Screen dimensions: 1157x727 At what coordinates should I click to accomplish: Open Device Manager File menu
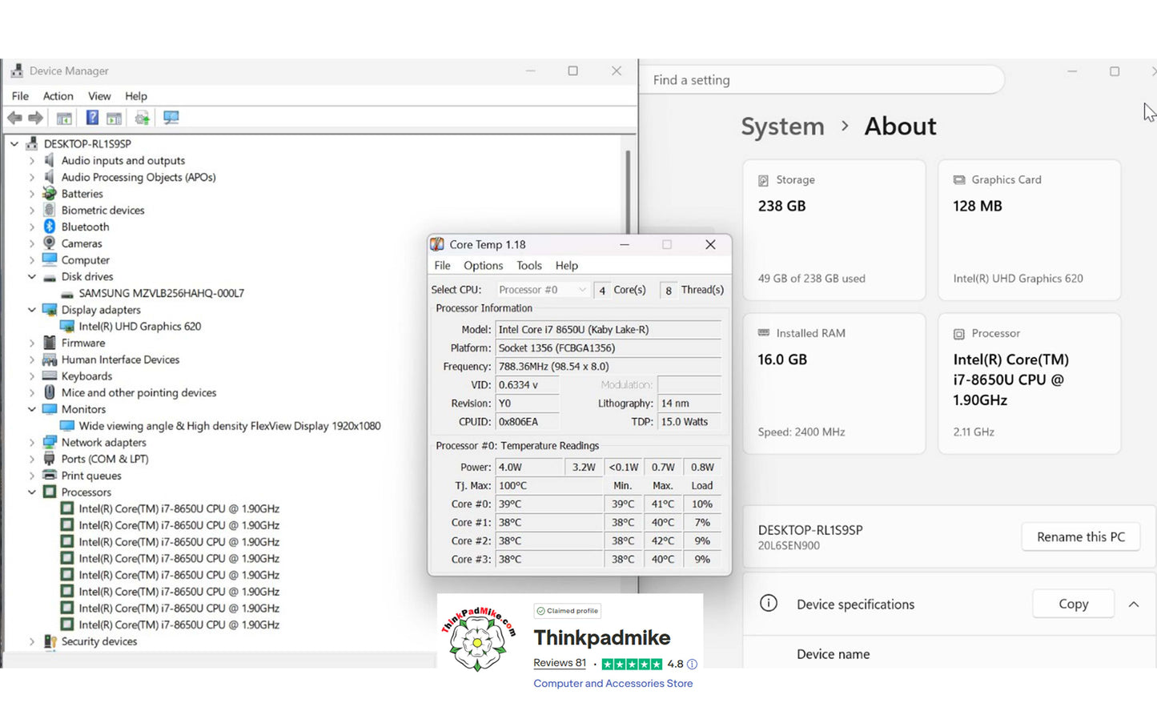(20, 96)
